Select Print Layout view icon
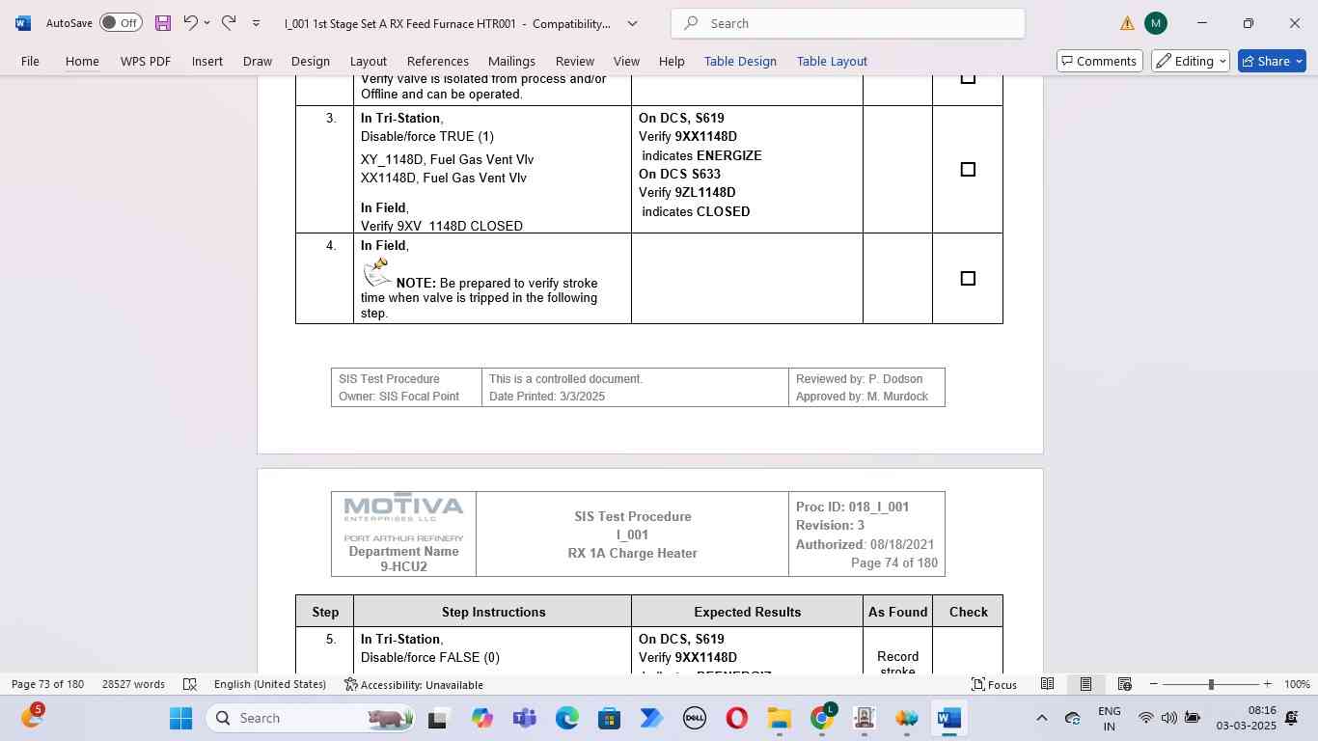 coord(1085,684)
